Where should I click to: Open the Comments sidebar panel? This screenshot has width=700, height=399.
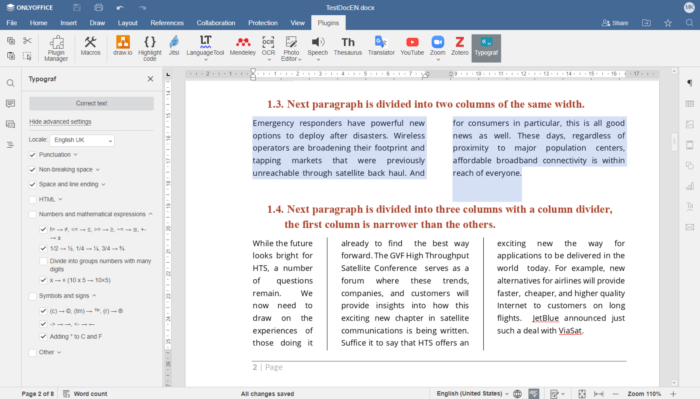(x=10, y=103)
